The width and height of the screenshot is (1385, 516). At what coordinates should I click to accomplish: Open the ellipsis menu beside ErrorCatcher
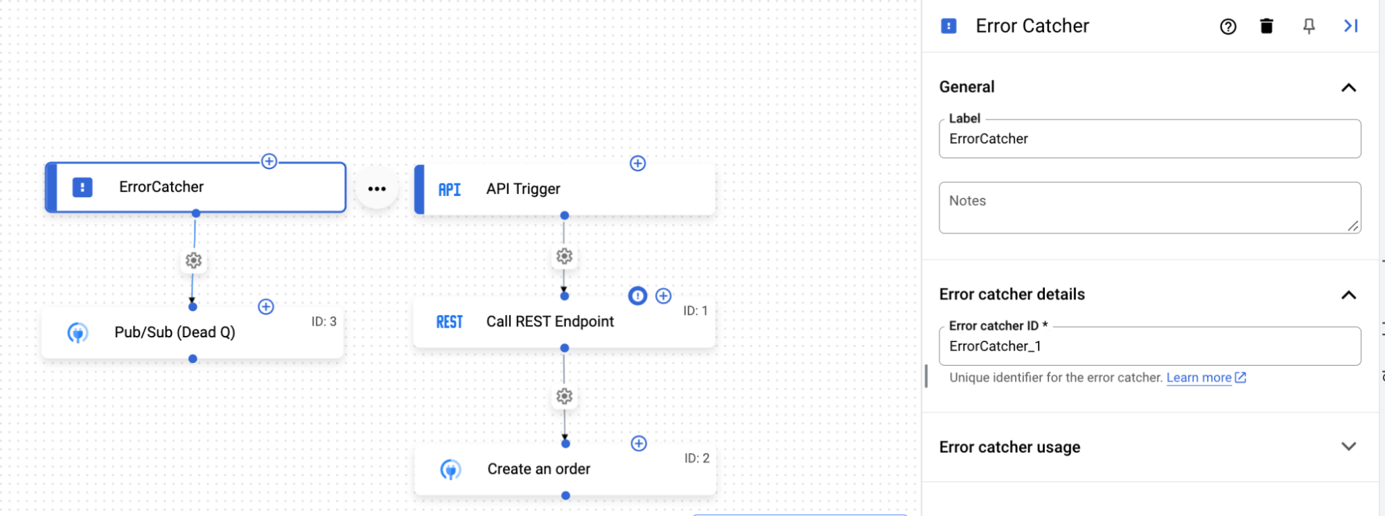click(x=376, y=188)
